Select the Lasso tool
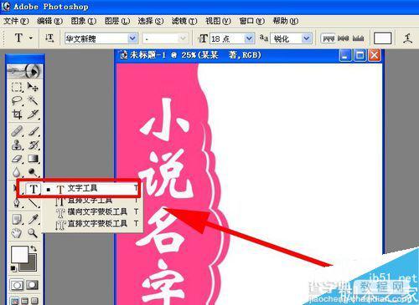Screen dimensions: 419x305 pyautogui.click(x=17, y=100)
